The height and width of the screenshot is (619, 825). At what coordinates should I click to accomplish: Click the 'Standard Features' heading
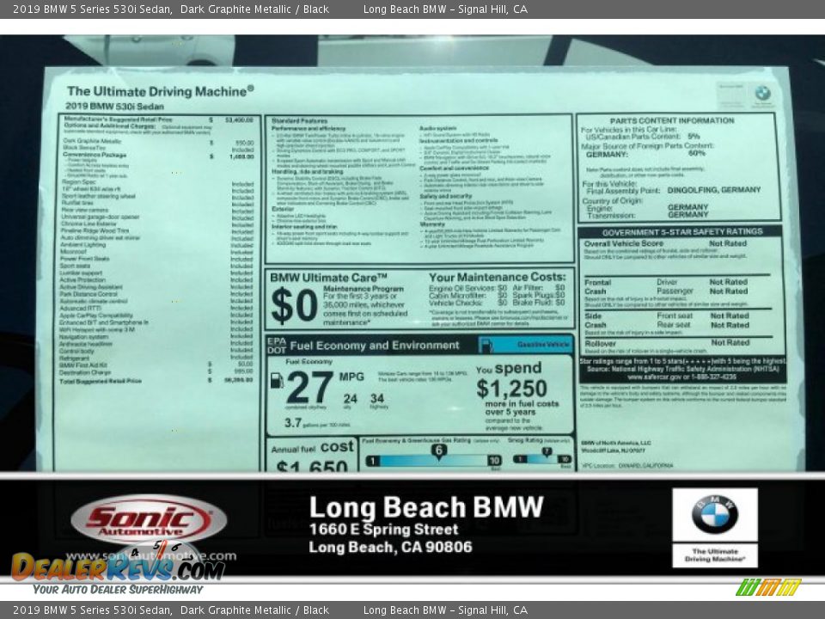(299, 121)
